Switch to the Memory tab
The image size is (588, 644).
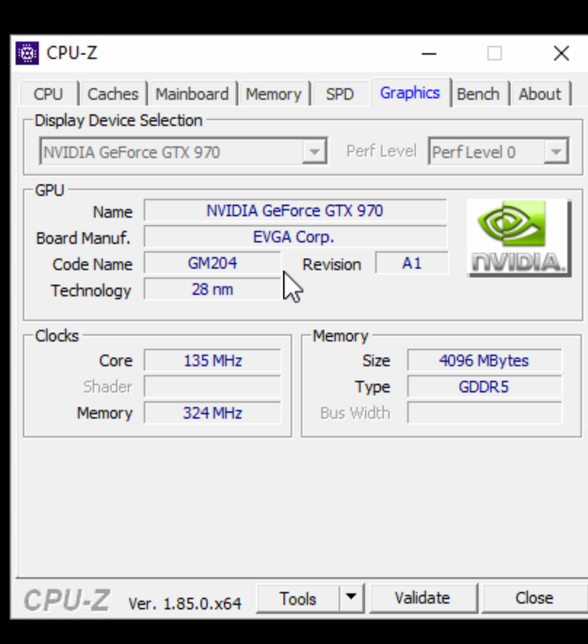click(x=273, y=94)
